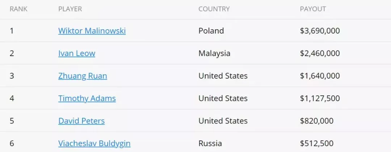
Task: Select the Viacheslav Buldygin player link
Action: pyautogui.click(x=94, y=143)
